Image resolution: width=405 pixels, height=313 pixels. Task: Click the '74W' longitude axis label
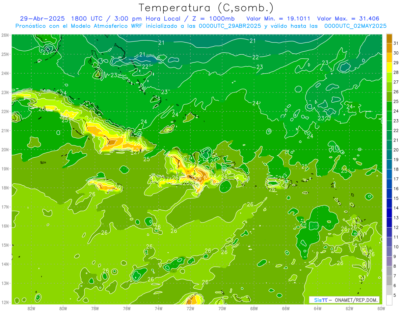pyautogui.click(x=159, y=308)
